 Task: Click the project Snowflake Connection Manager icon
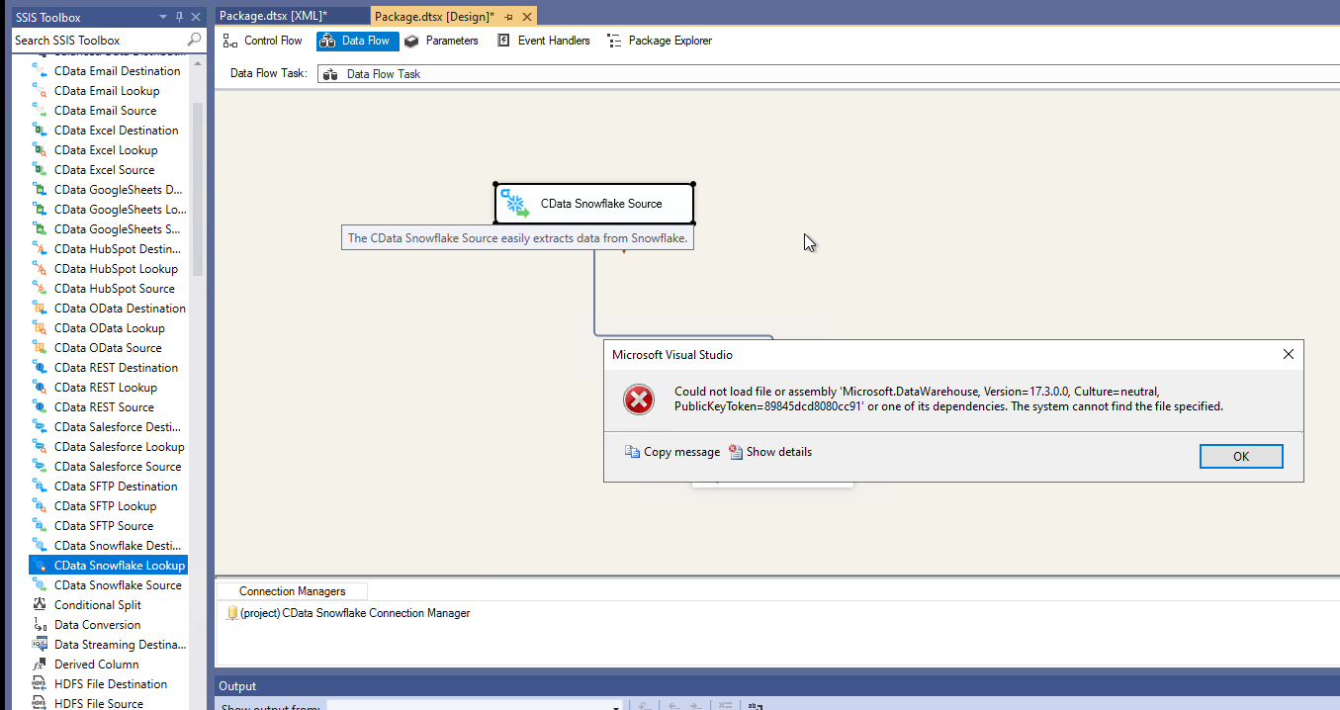pyautogui.click(x=231, y=613)
